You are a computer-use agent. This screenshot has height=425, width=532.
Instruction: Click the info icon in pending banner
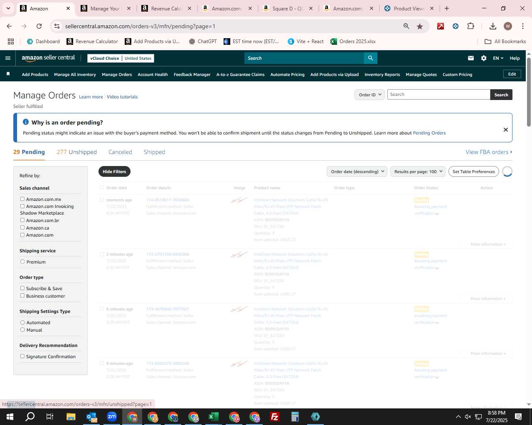(x=26, y=122)
